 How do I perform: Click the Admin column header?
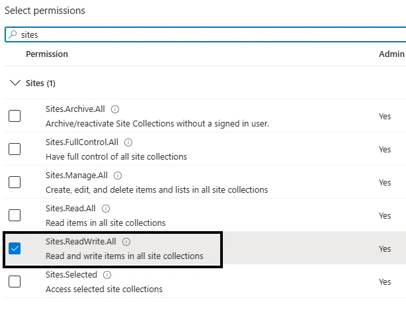pyautogui.click(x=391, y=54)
